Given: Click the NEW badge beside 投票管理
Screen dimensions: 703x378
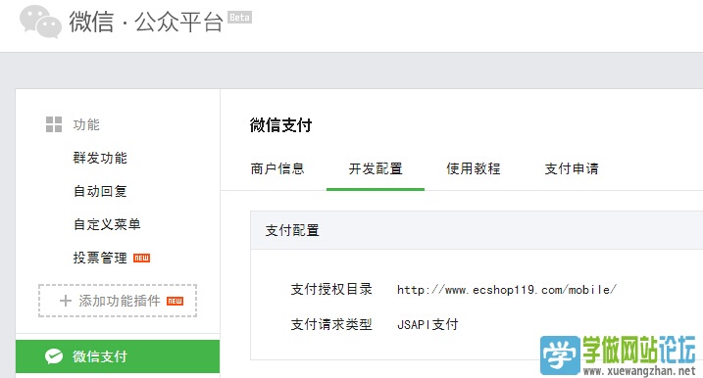Looking at the screenshot, I should 141,258.
